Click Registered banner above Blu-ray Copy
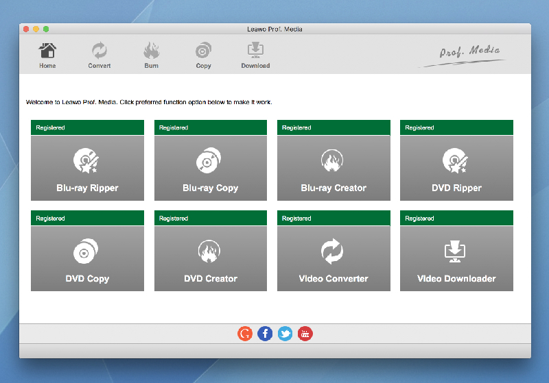The height and width of the screenshot is (383, 549). (211, 127)
